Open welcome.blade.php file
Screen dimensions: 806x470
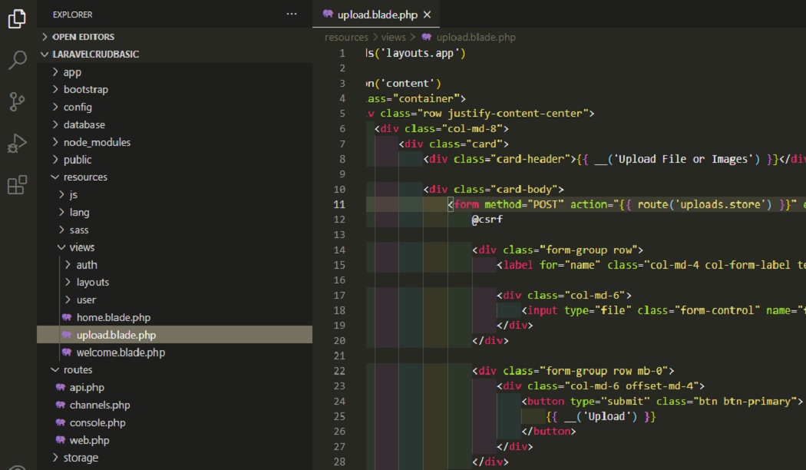(175, 352)
